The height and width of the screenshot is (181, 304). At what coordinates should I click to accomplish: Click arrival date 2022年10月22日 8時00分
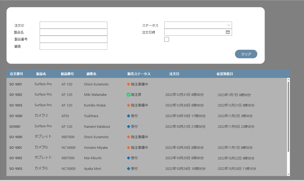[x=236, y=158]
